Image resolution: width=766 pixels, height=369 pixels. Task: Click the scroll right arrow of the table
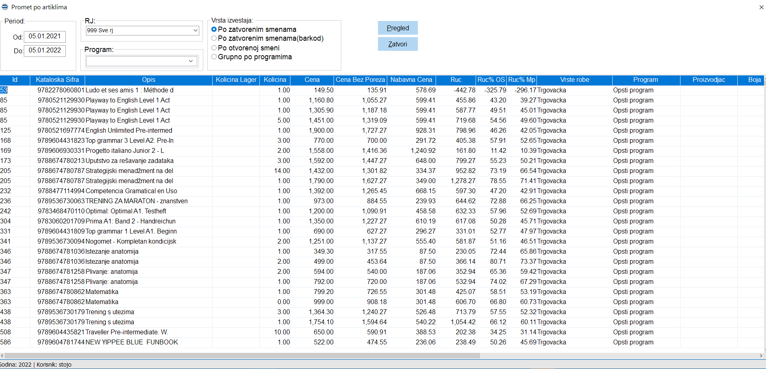coord(761,356)
